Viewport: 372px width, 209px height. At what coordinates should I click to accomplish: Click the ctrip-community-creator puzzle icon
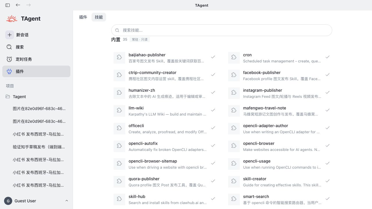(119, 75)
